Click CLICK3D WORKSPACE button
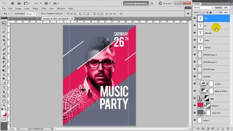The image size is (233, 131). pyautogui.click(x=136, y=3)
